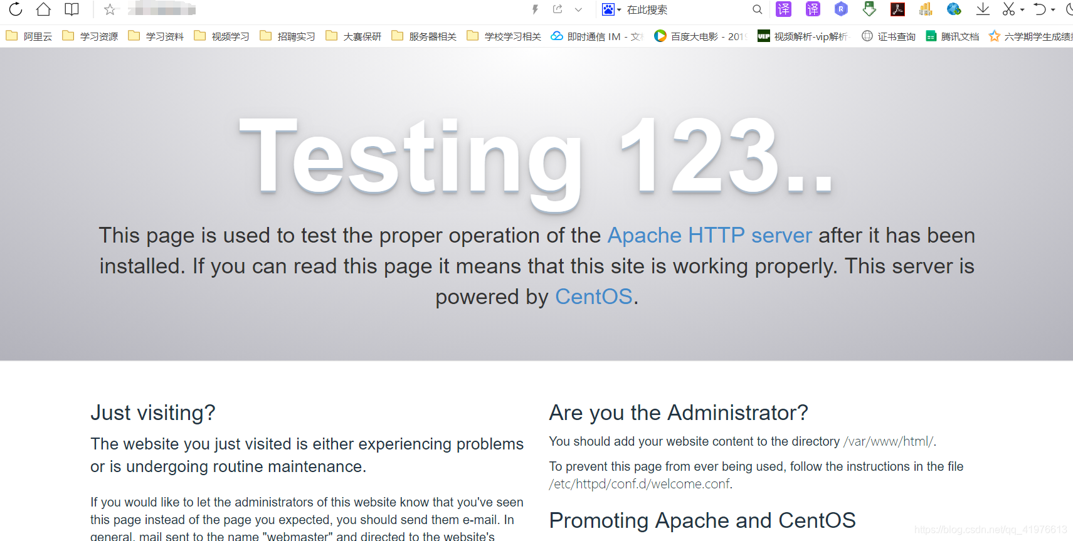Image resolution: width=1073 pixels, height=541 pixels.
Task: Open blue hexagon R extension
Action: (841, 9)
